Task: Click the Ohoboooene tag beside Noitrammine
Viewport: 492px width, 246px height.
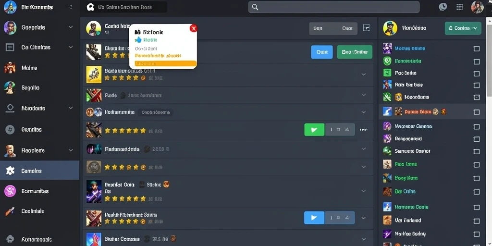Action: pos(156,112)
